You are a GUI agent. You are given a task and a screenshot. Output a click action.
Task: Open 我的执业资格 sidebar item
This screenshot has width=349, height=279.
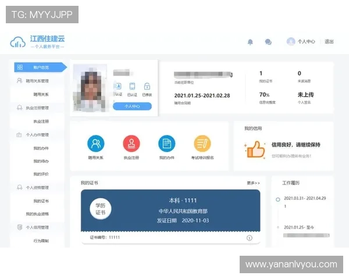click(37, 214)
